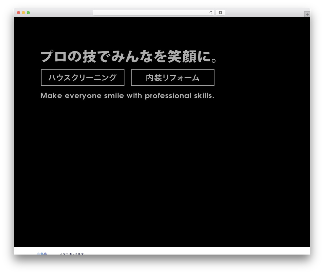Screen dimensions: 324x274
Task: Minimize the window with the yellow button
Action: point(23,13)
